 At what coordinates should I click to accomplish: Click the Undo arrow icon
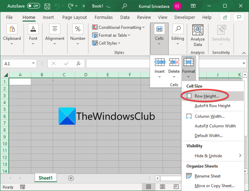(57, 6)
